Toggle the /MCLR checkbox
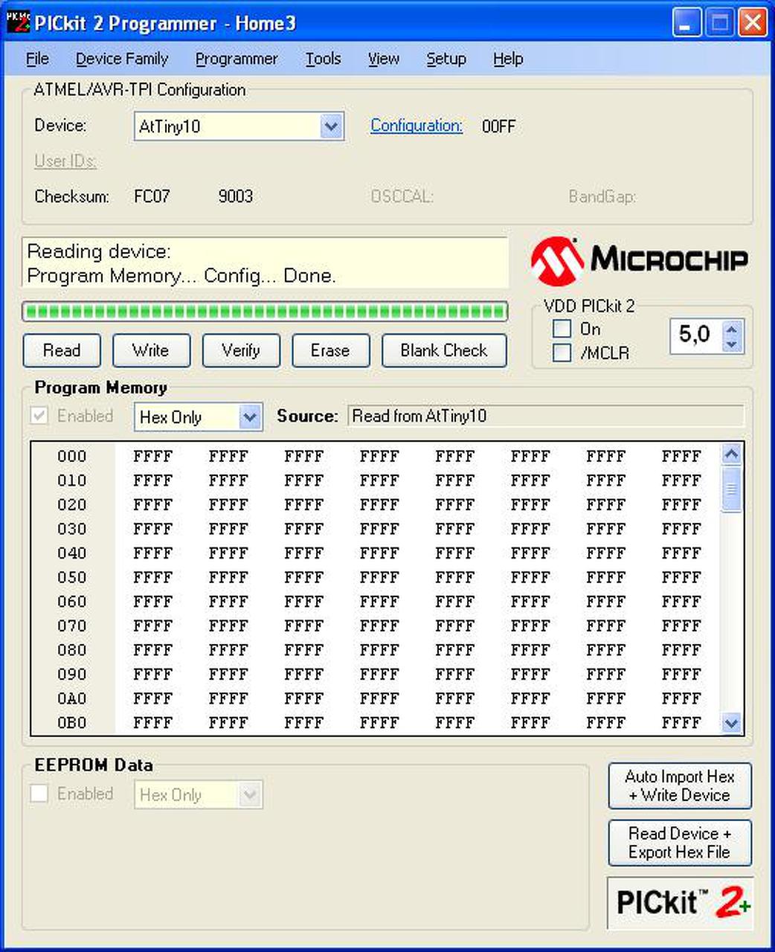 (562, 353)
